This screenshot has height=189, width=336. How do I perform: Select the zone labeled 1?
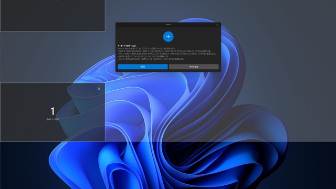click(x=52, y=112)
